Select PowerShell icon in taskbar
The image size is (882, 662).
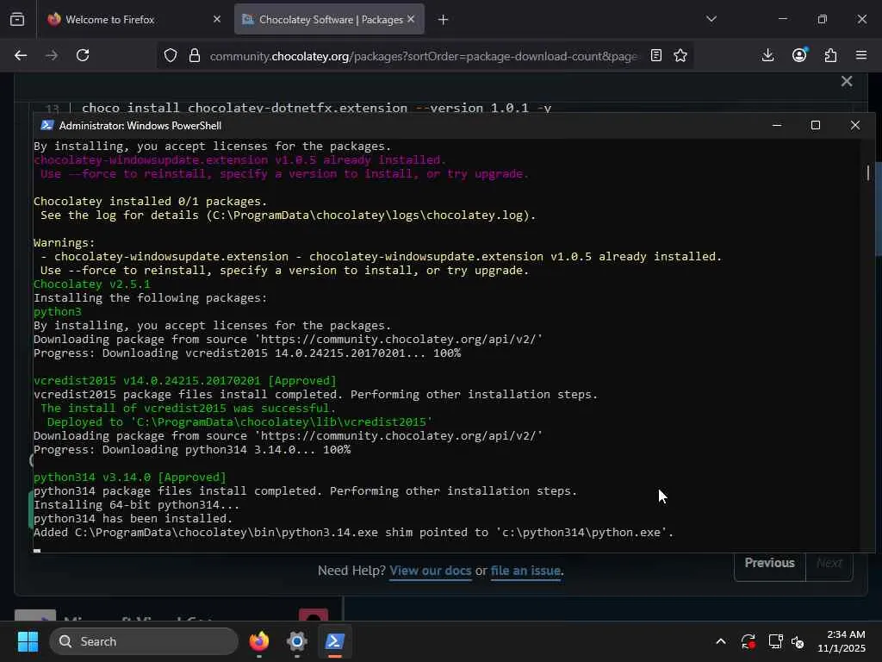[x=334, y=641]
